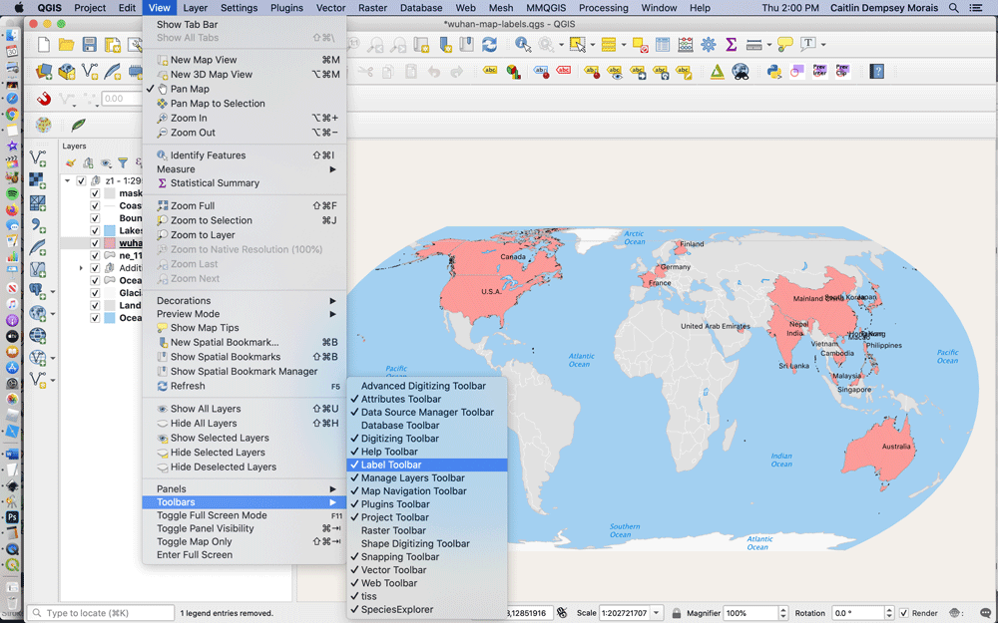Select Show All Layers menu item

click(x=245, y=409)
